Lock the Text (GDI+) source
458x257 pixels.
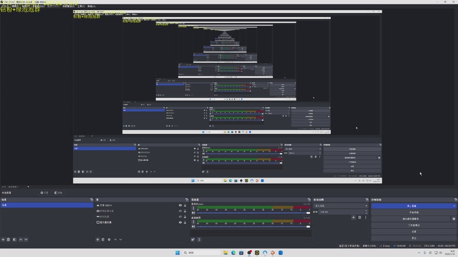click(185, 205)
